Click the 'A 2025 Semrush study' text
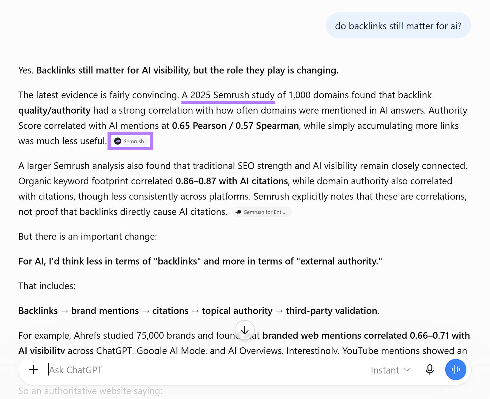The image size is (490, 399). [228, 95]
